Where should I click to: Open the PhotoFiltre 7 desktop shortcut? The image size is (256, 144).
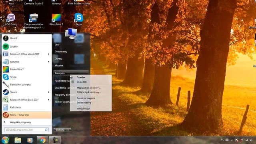click(x=56, y=20)
